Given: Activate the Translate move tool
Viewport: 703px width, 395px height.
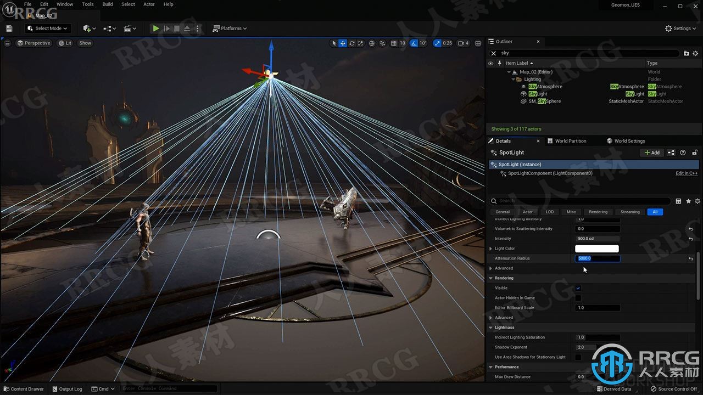Looking at the screenshot, I should [x=343, y=43].
